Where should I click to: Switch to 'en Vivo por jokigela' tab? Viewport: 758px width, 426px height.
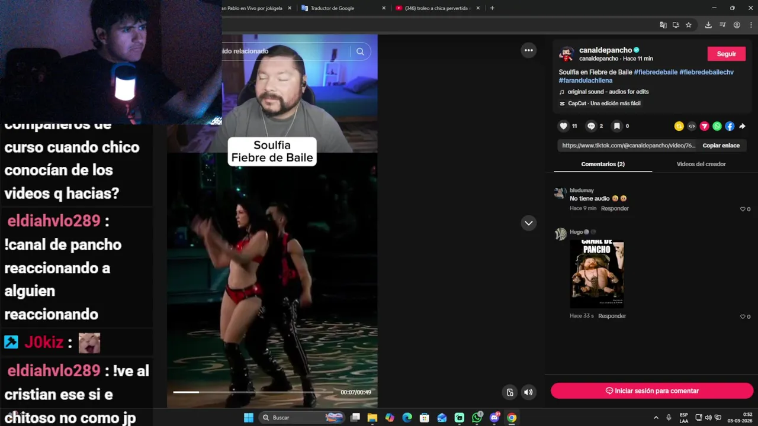click(x=252, y=8)
